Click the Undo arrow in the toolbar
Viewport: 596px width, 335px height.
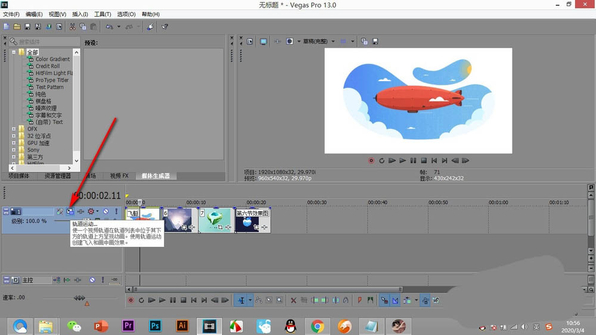(109, 27)
